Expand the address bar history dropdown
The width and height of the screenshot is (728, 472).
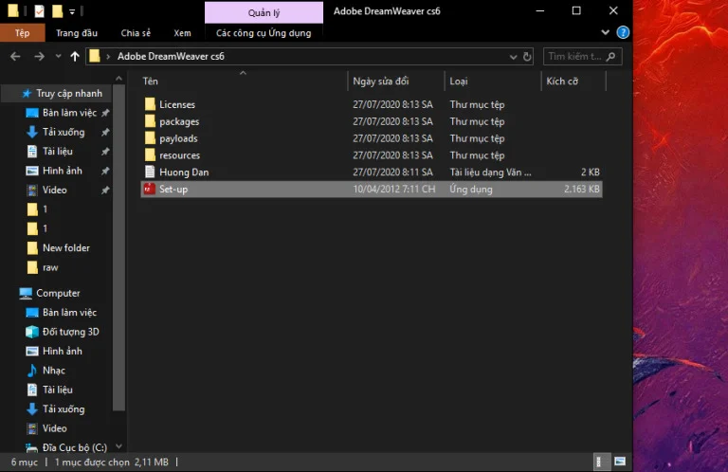coord(513,57)
